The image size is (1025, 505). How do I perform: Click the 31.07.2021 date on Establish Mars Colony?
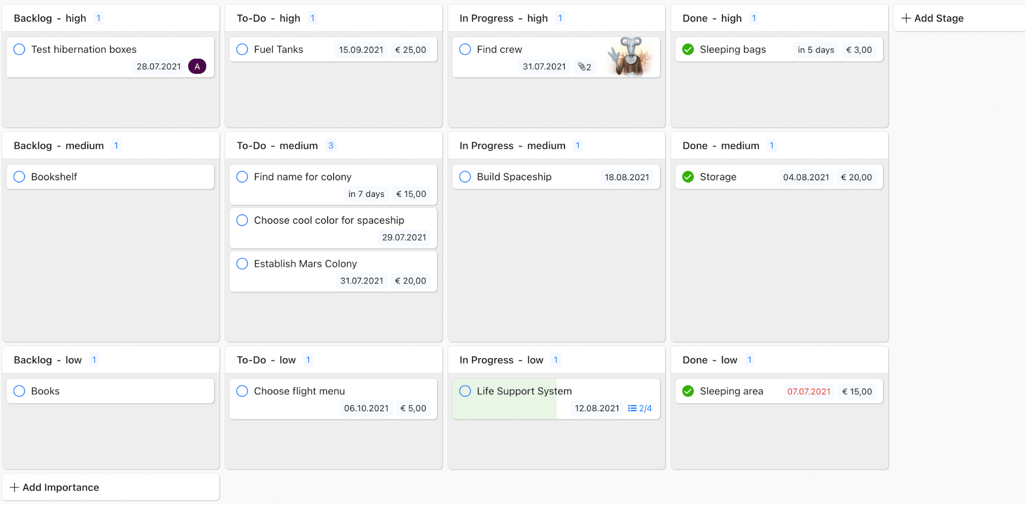(x=361, y=281)
